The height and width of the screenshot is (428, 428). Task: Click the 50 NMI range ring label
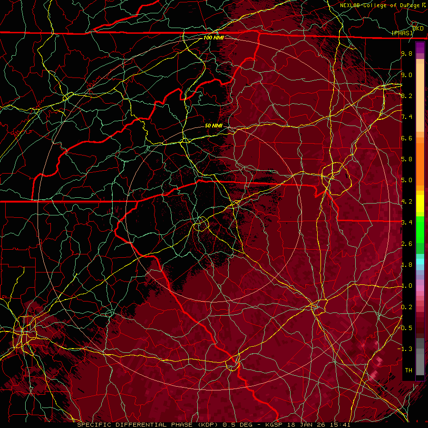[214, 126]
